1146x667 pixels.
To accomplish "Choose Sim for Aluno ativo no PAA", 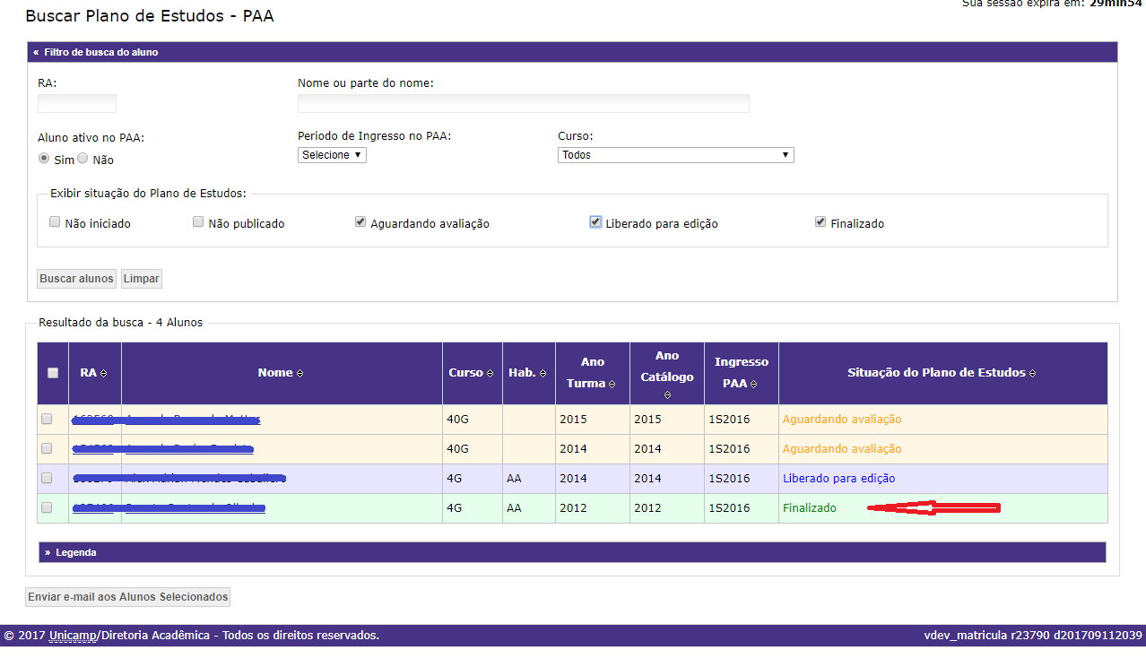I will coord(44,159).
